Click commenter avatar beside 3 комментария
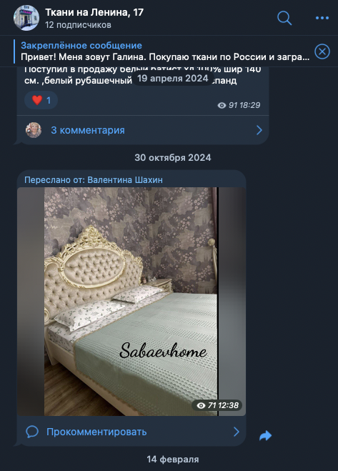 point(34,130)
